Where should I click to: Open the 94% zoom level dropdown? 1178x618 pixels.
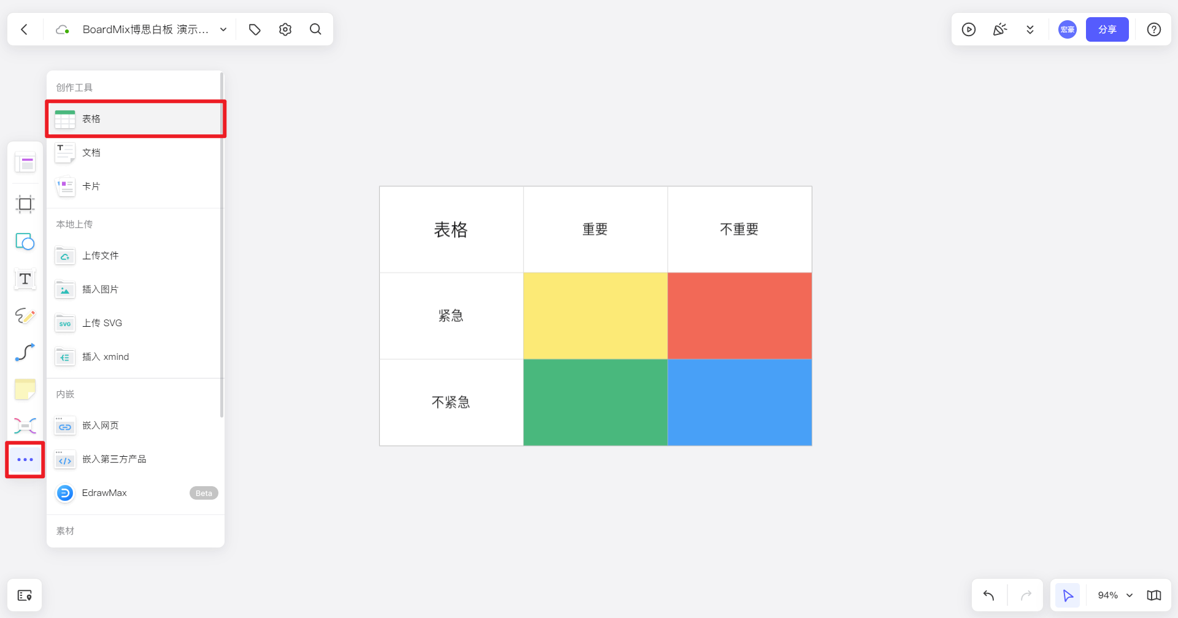click(x=1115, y=595)
